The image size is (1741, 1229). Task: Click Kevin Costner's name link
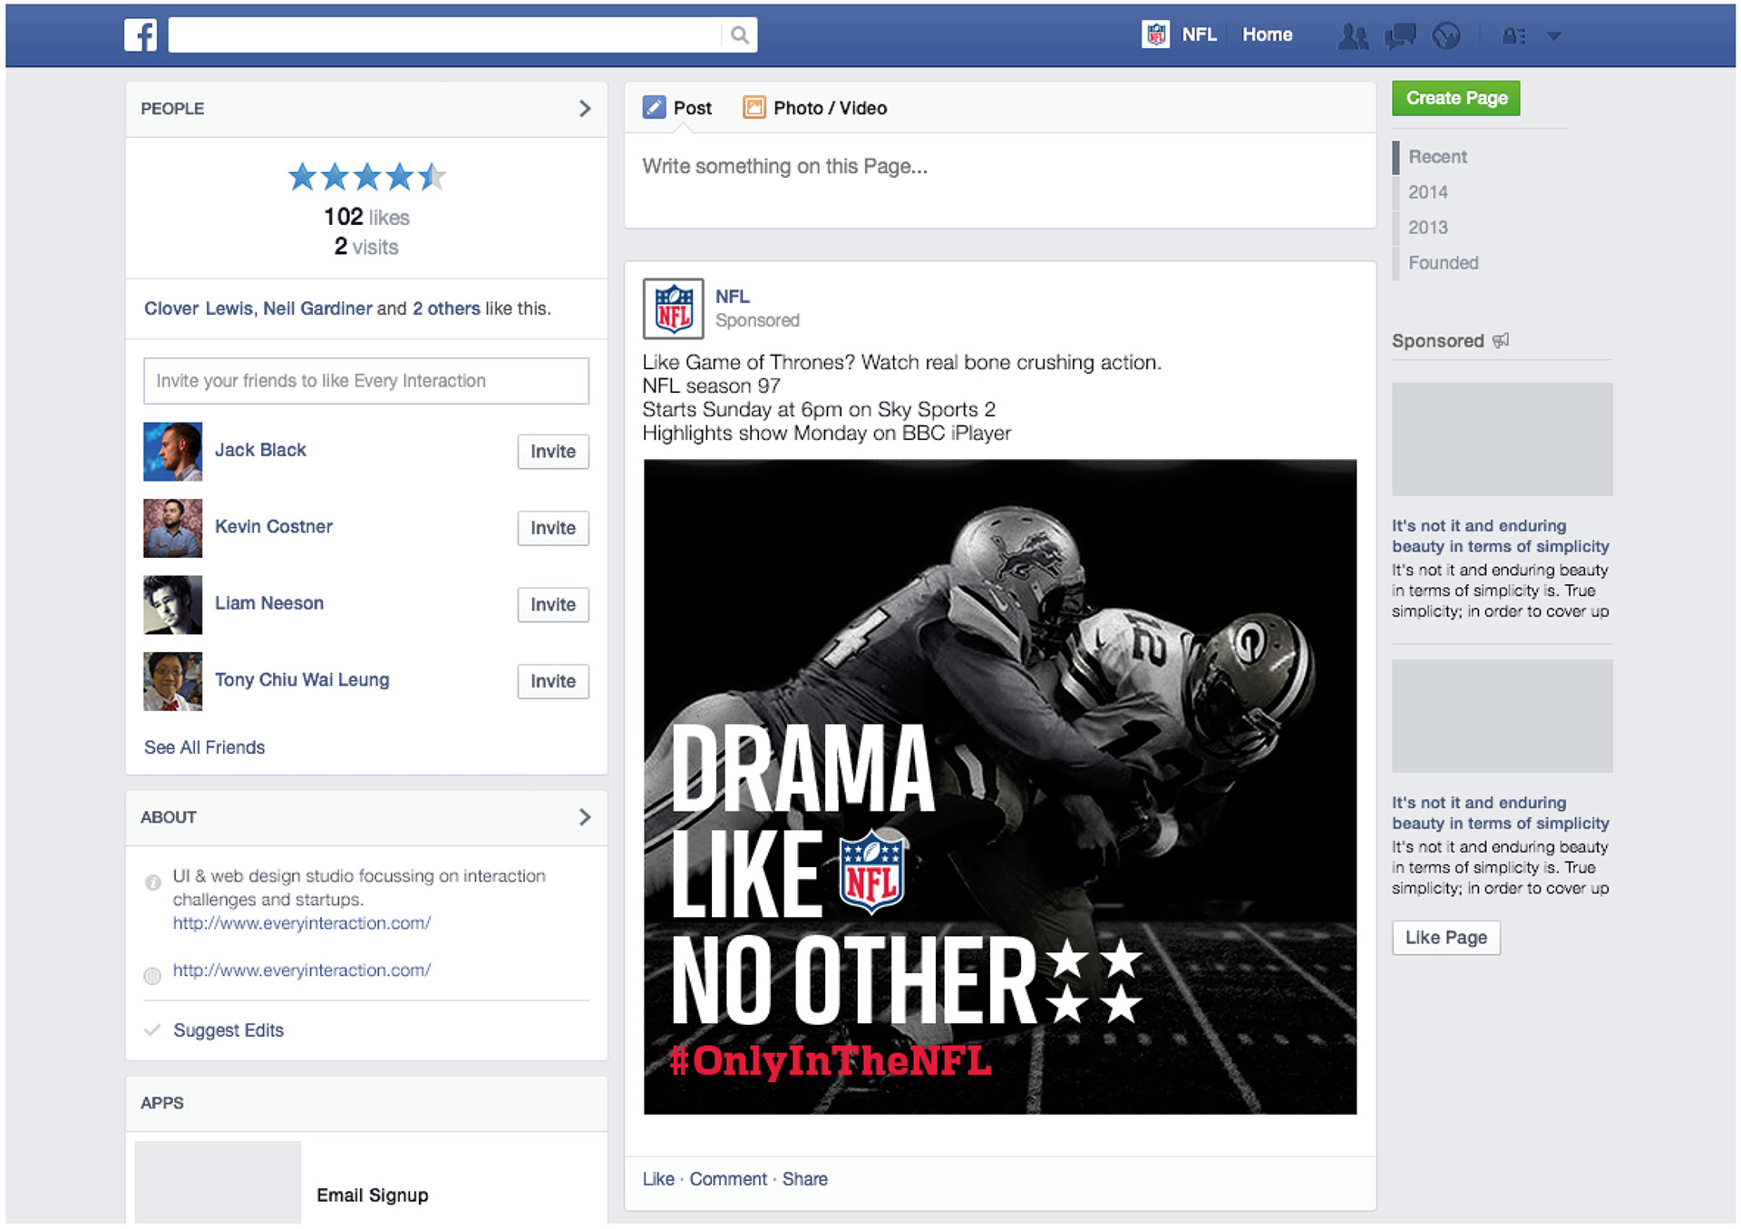(x=274, y=527)
